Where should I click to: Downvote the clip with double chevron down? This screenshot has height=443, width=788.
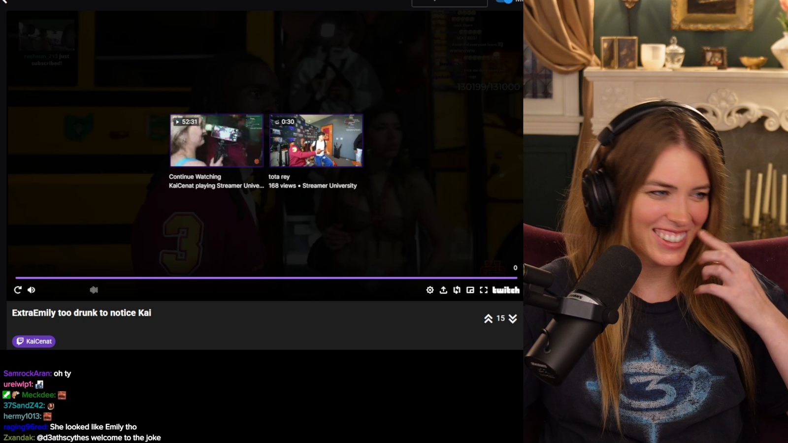pos(513,318)
